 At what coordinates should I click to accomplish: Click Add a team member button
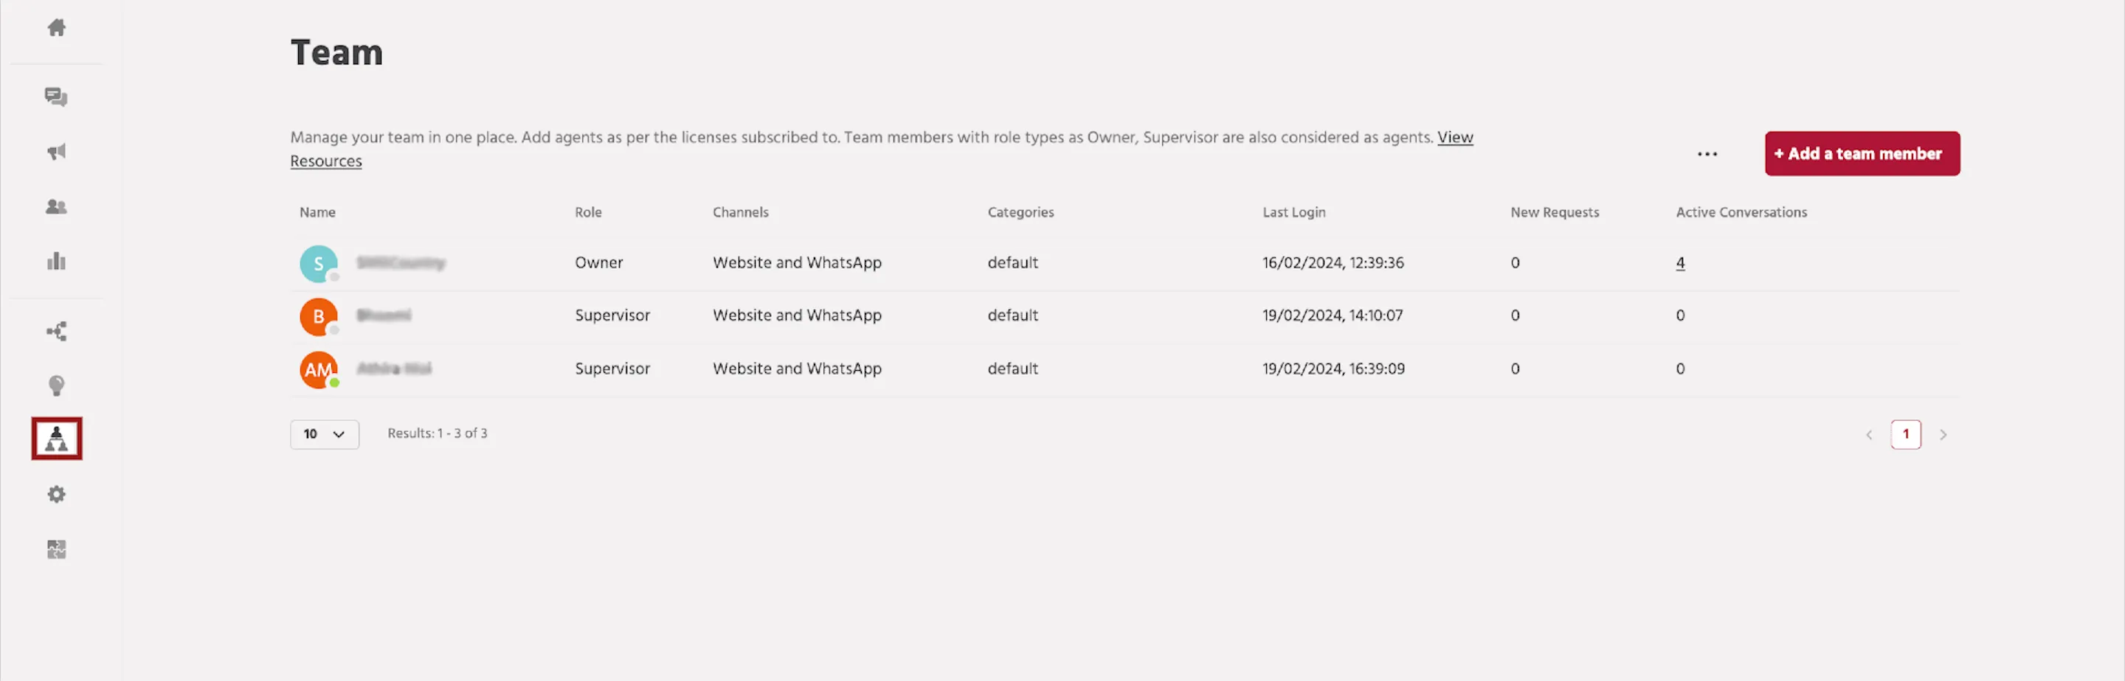[1862, 153]
